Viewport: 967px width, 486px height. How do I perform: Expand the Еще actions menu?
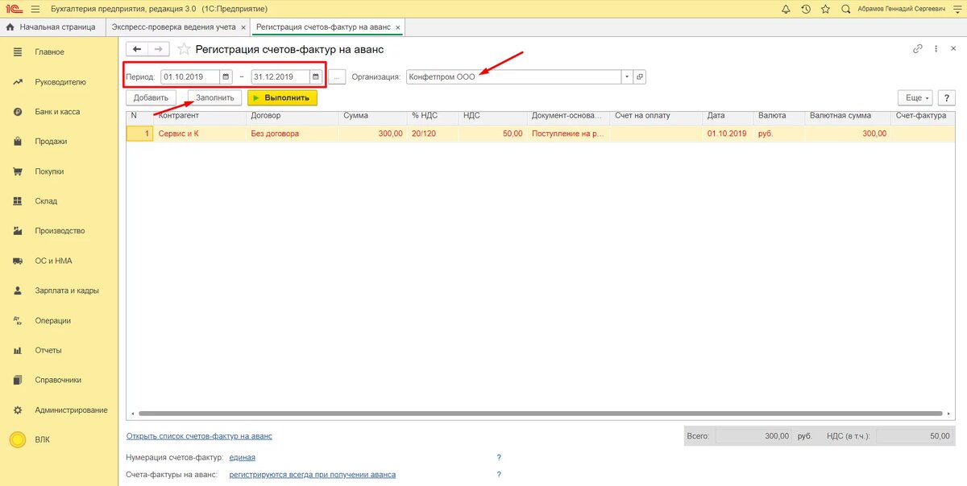point(917,97)
